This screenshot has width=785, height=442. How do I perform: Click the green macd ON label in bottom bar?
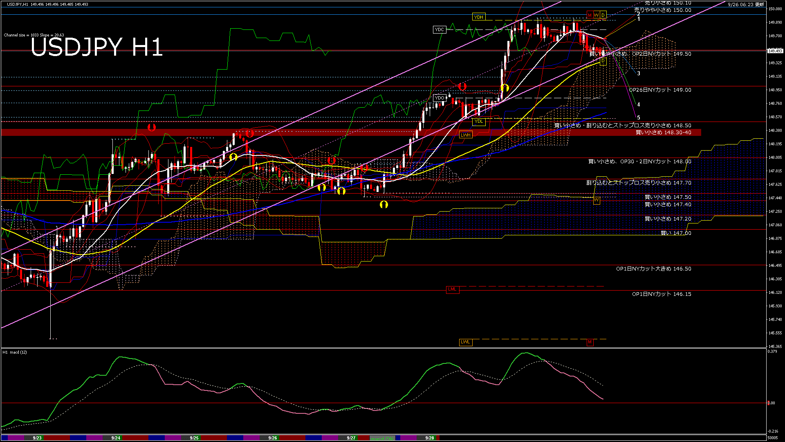383,438
